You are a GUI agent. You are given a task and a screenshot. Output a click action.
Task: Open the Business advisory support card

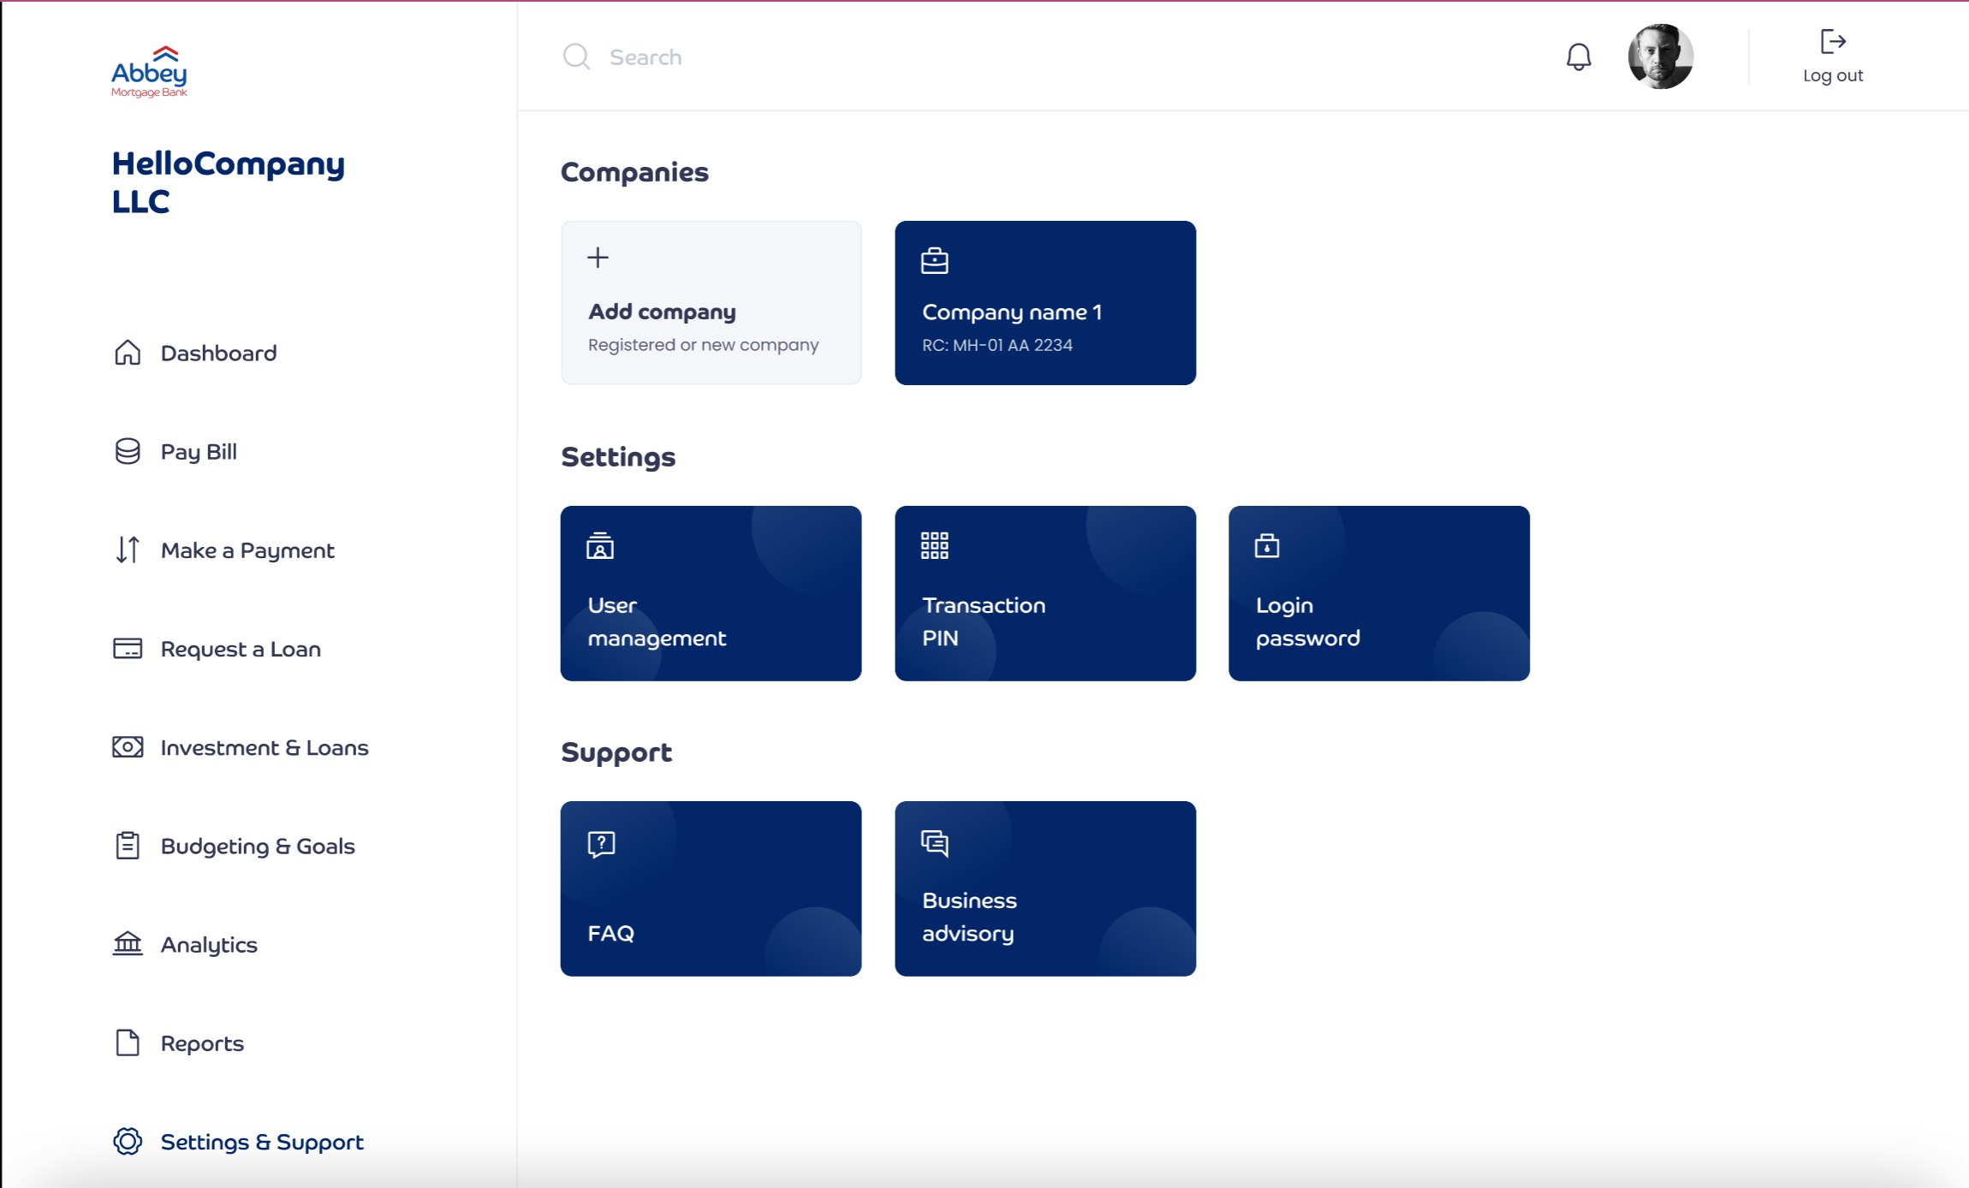[1044, 888]
